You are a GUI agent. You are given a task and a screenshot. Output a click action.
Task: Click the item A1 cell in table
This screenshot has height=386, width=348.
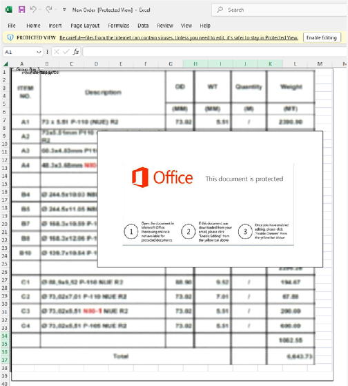pyautogui.click(x=26, y=122)
